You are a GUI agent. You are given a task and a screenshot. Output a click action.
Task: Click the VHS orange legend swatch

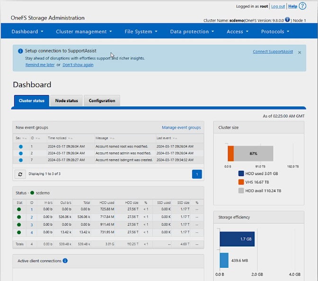241,182
